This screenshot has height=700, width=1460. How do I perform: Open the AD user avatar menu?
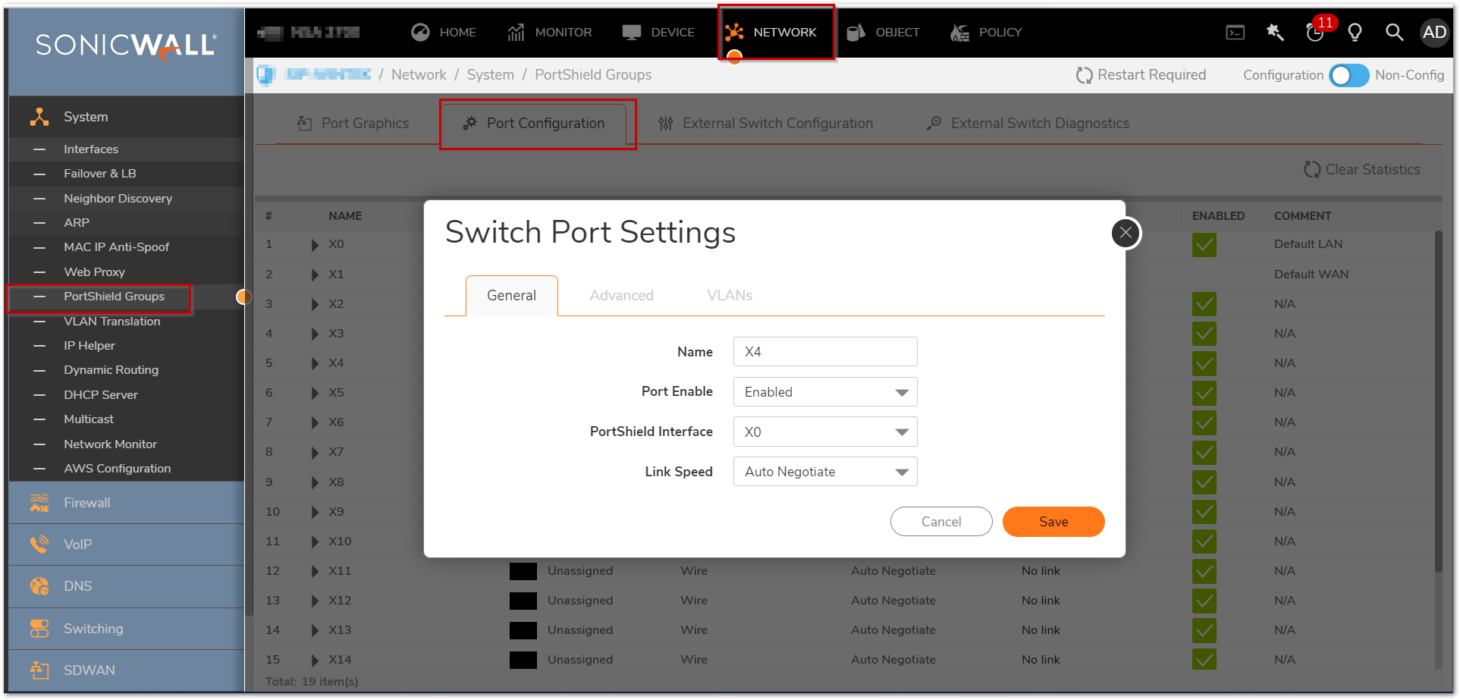point(1433,32)
